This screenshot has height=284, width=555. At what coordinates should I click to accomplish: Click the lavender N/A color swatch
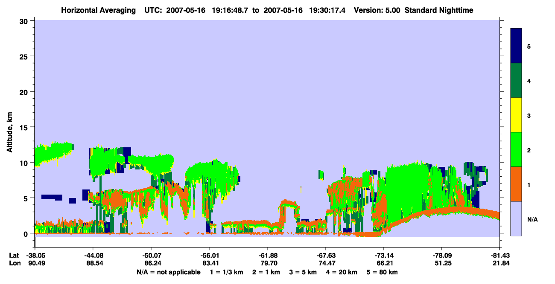coord(516,218)
